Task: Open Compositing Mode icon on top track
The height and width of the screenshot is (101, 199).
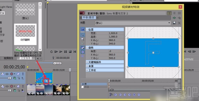Action: (x=15, y=78)
